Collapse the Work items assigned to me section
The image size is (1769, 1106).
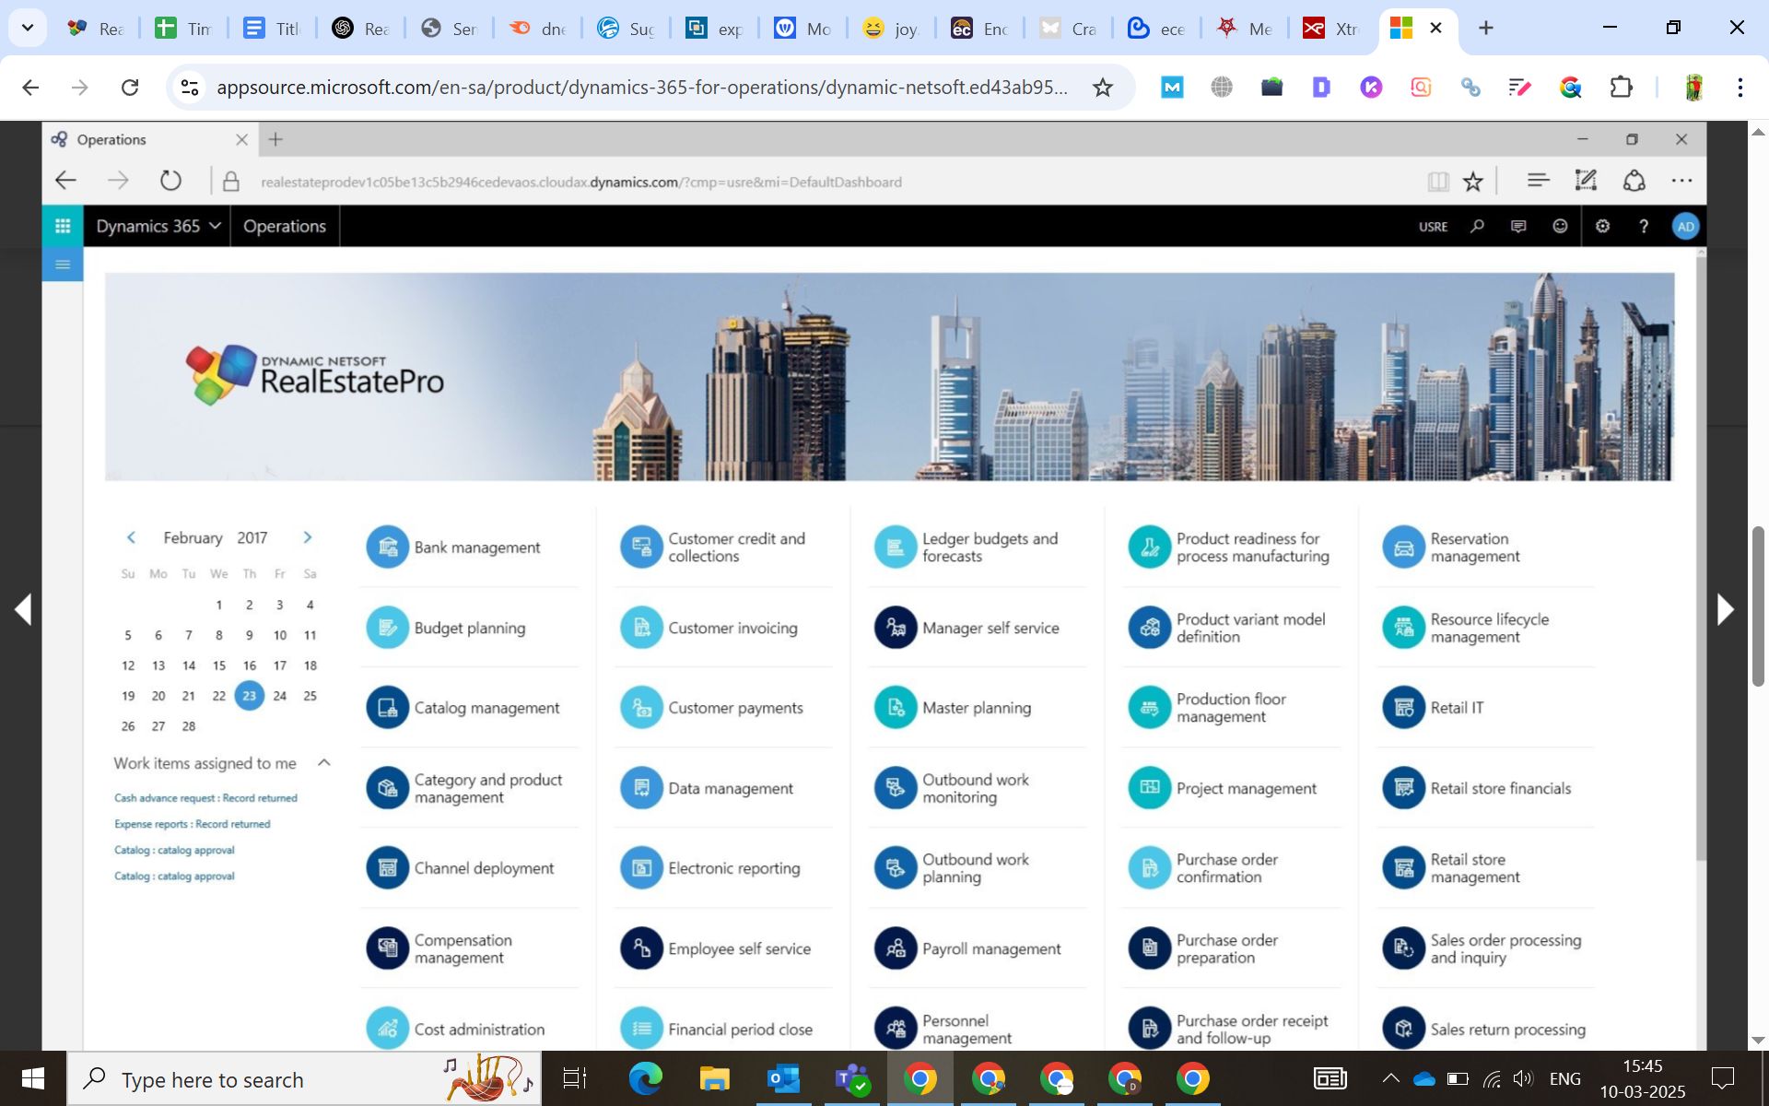pyautogui.click(x=323, y=762)
